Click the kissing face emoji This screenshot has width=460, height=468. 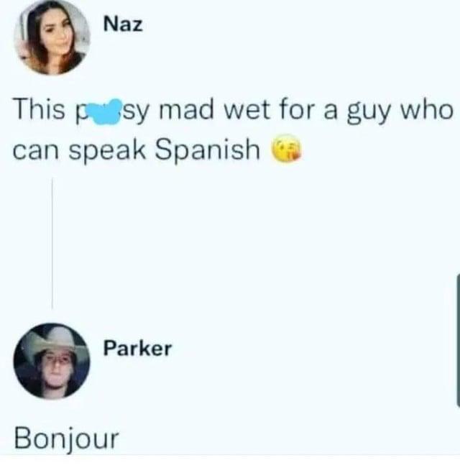pyautogui.click(x=286, y=148)
